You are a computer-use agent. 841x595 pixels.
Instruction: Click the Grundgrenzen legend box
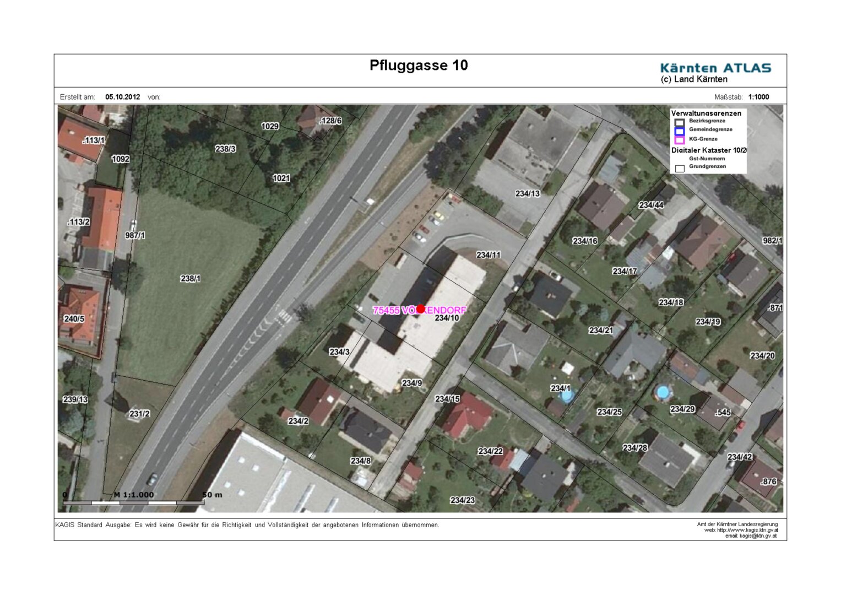[680, 168]
